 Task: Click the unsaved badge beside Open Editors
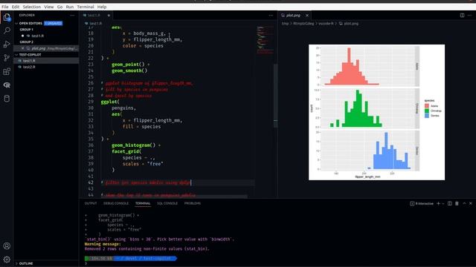(54, 23)
